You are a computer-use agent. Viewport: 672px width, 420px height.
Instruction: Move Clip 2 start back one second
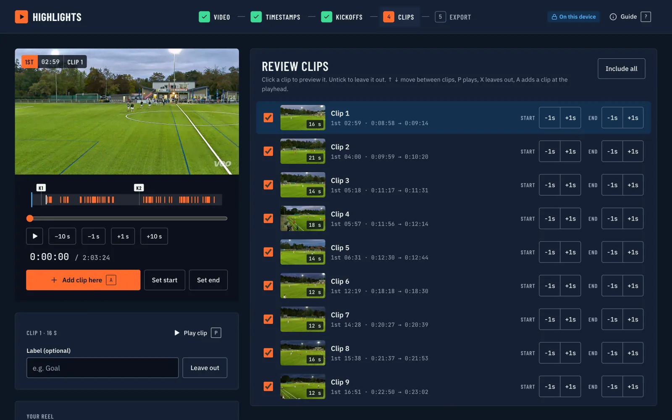point(550,151)
